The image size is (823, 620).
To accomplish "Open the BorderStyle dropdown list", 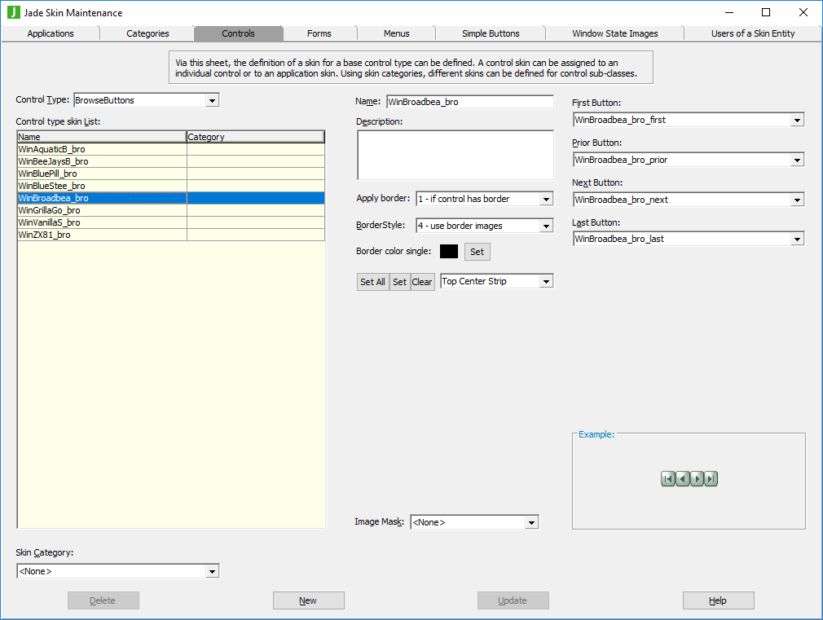I will click(546, 226).
